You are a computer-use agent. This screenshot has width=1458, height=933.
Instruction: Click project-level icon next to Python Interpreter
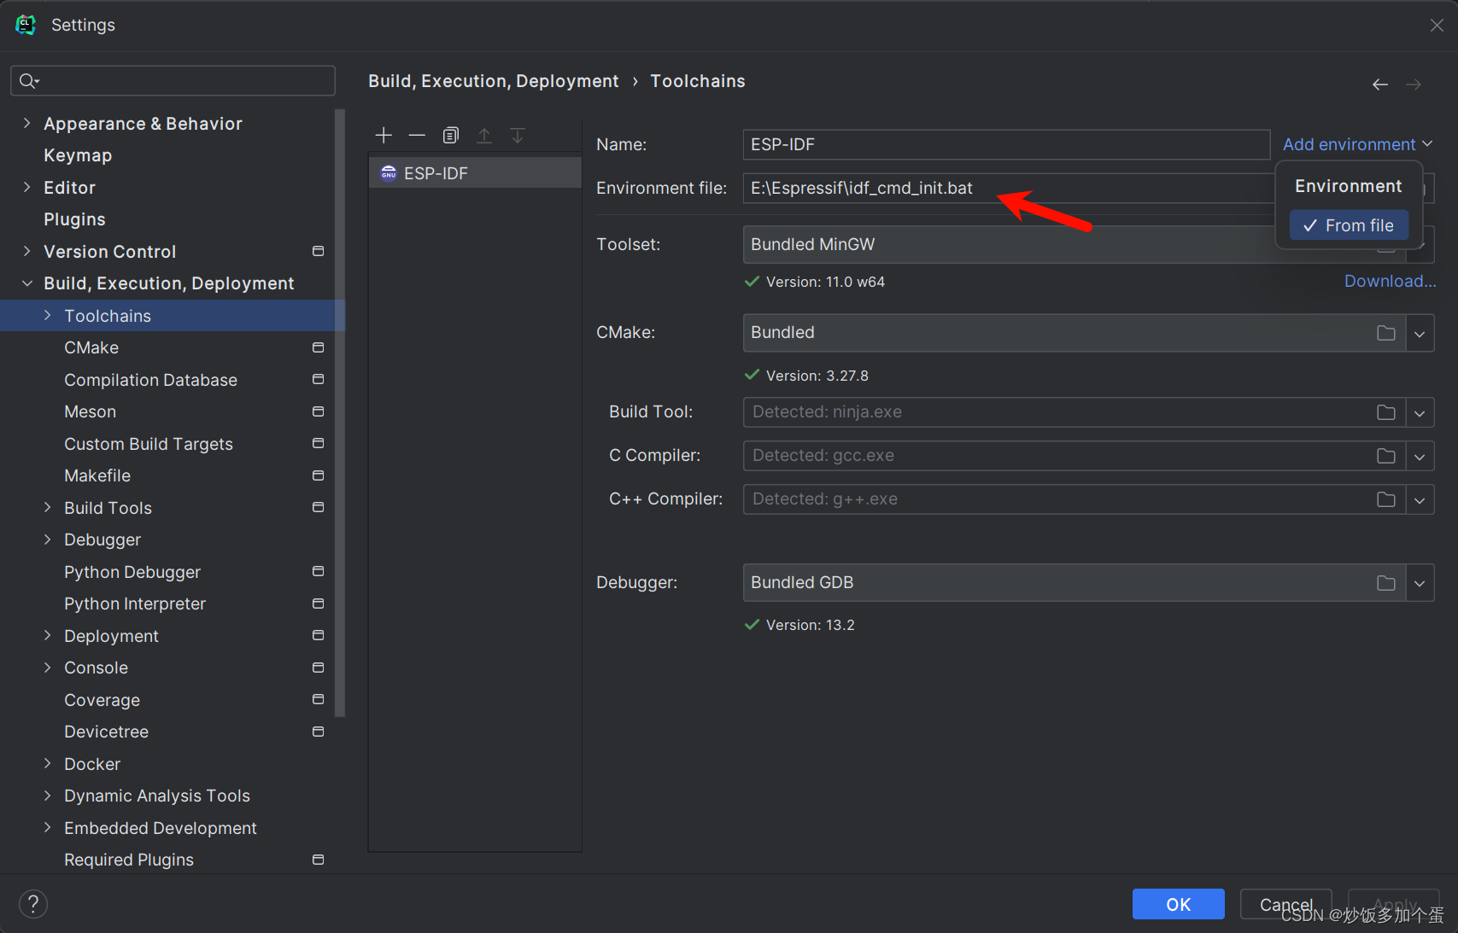click(318, 604)
